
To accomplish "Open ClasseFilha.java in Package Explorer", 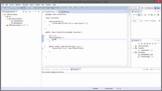I will click(x=18, y=21).
